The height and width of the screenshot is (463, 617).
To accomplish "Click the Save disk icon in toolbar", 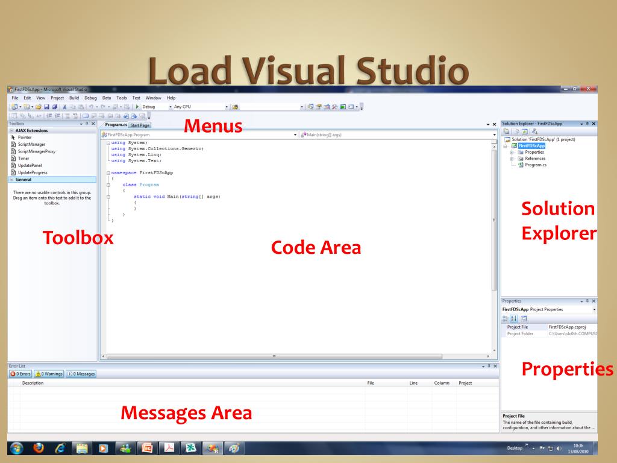I will pos(46,107).
